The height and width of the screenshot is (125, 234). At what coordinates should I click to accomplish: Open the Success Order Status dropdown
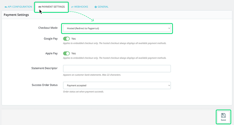[x=117, y=85]
